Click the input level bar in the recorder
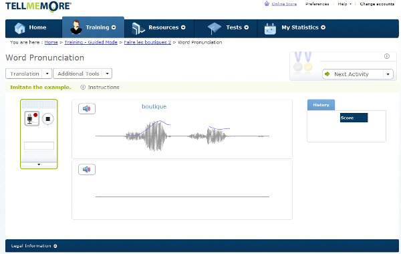Viewport: 401px width, 254px height. tap(39, 146)
